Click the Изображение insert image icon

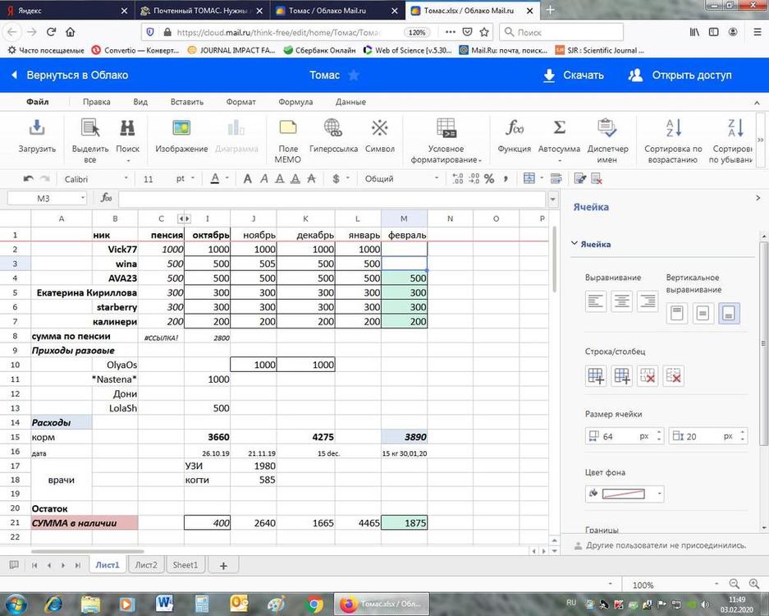tap(181, 128)
